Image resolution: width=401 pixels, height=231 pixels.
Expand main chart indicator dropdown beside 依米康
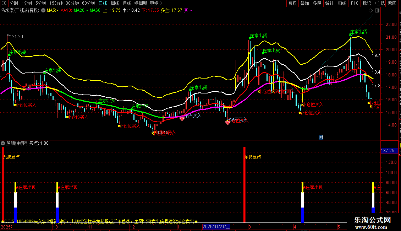tap(43, 11)
